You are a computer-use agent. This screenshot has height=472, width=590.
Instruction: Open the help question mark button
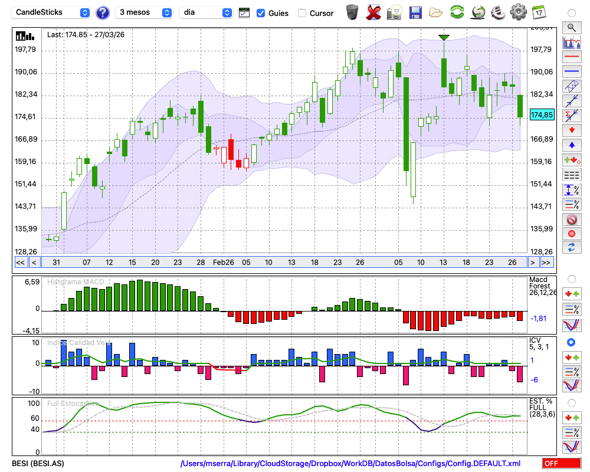click(102, 13)
